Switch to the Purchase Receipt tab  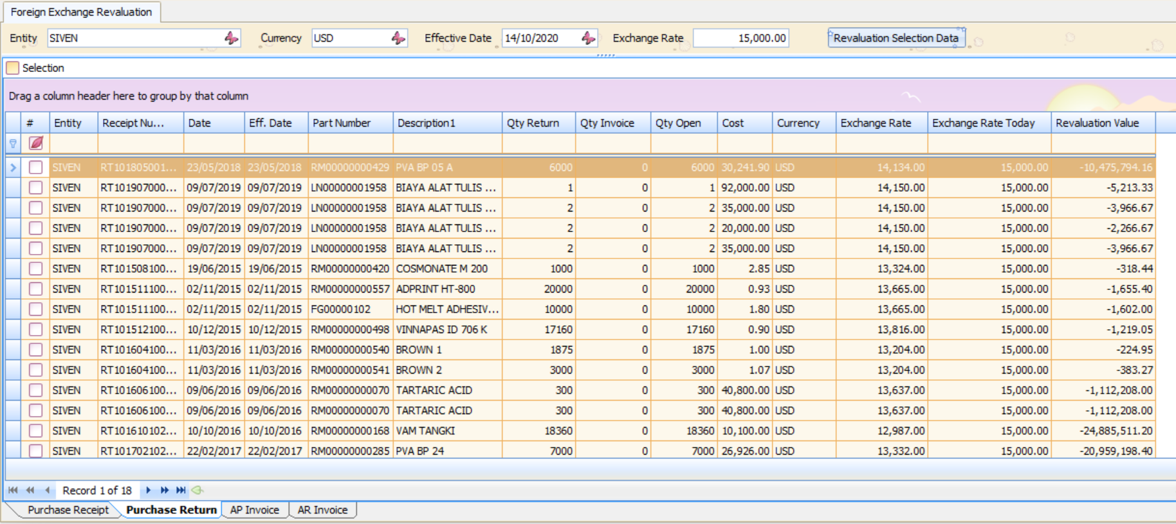pos(68,510)
